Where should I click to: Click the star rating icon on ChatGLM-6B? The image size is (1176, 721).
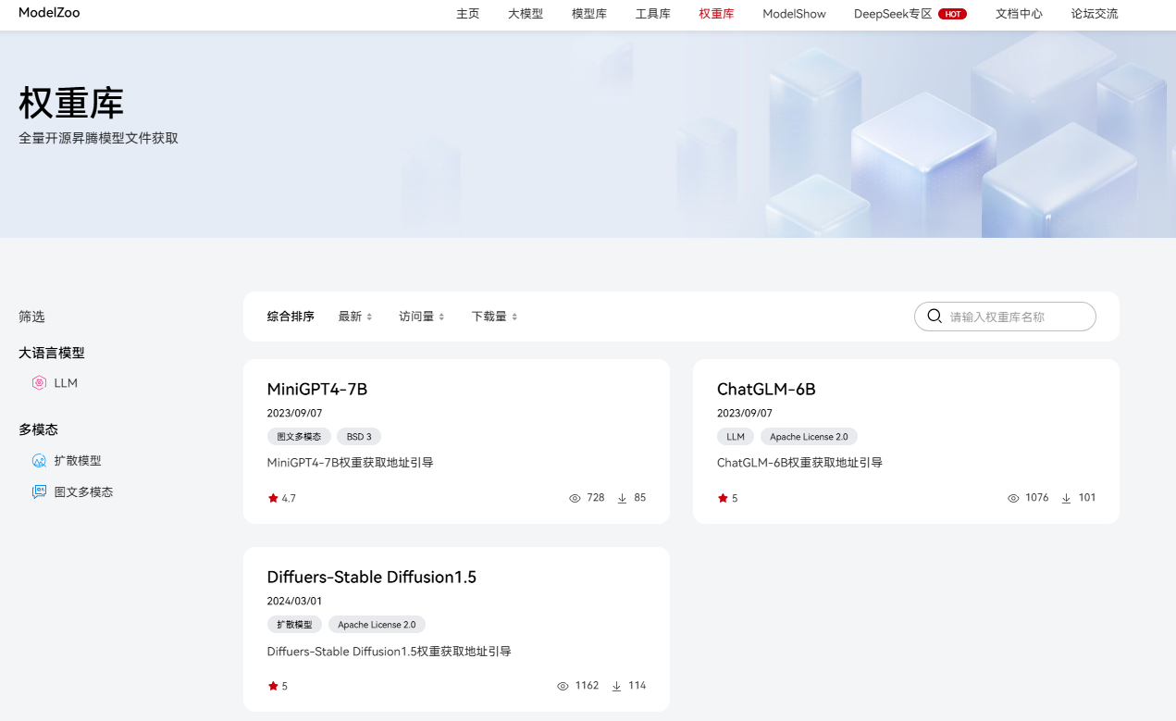(723, 498)
